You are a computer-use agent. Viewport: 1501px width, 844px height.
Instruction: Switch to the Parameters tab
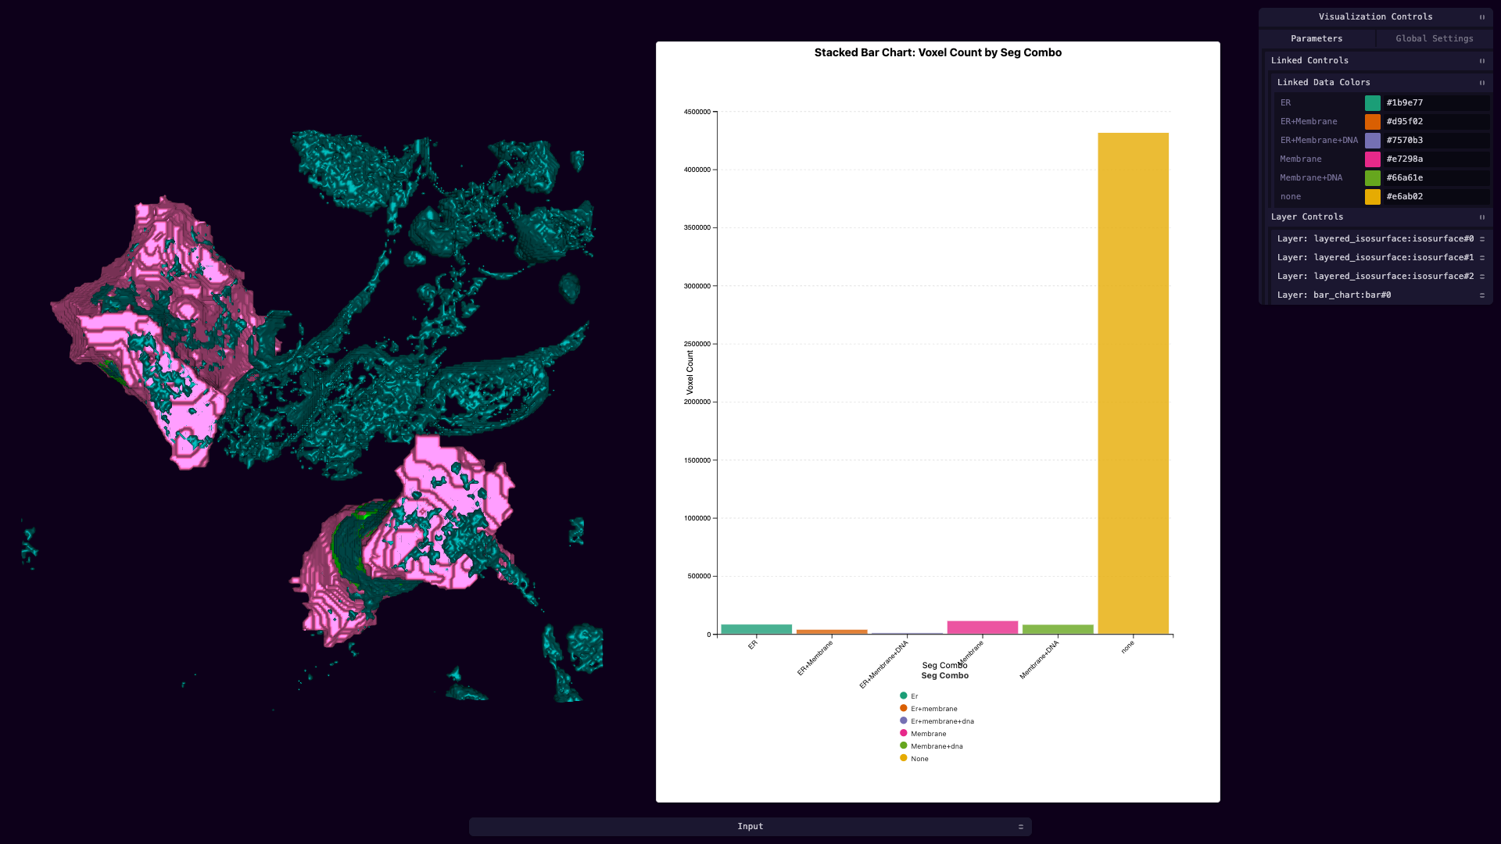1317,38
